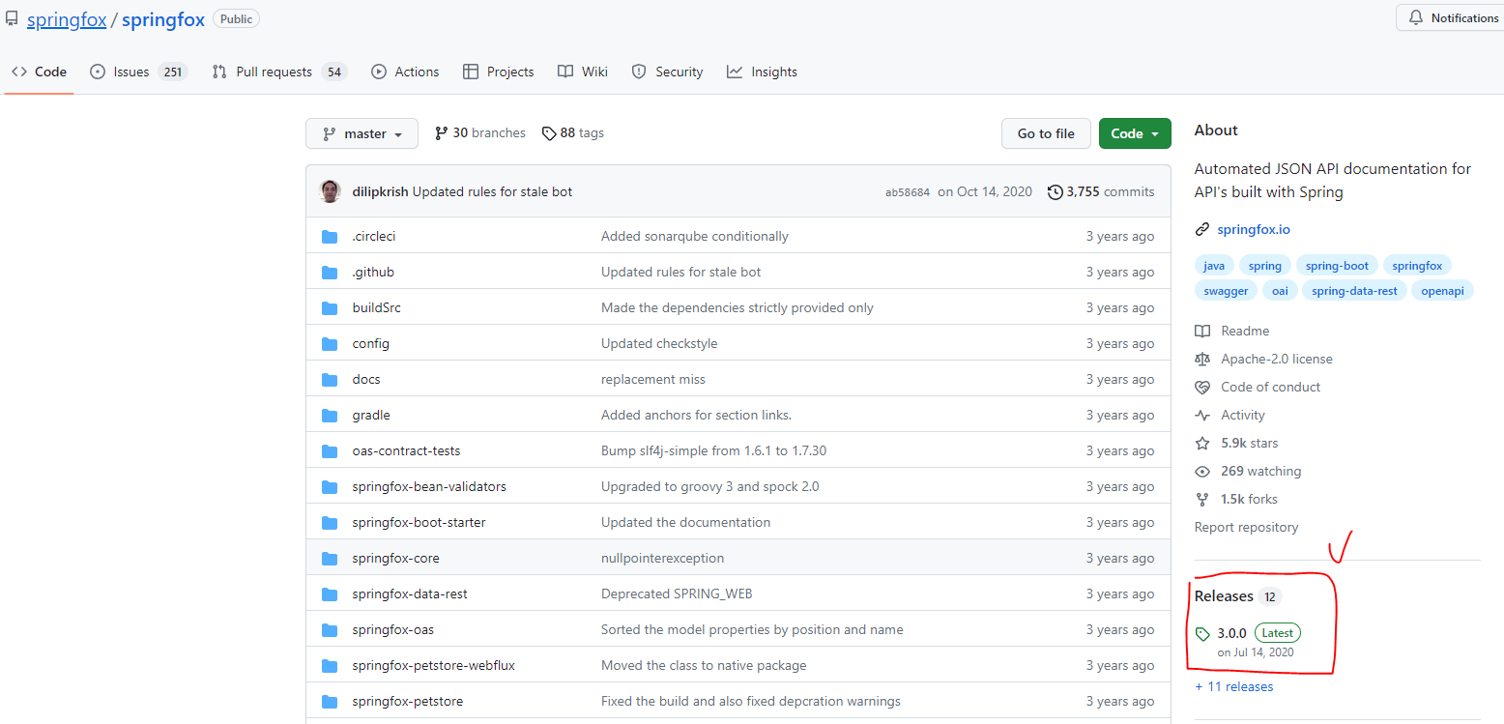Click the config folder icon
The width and height of the screenshot is (1504, 724).
click(x=330, y=344)
